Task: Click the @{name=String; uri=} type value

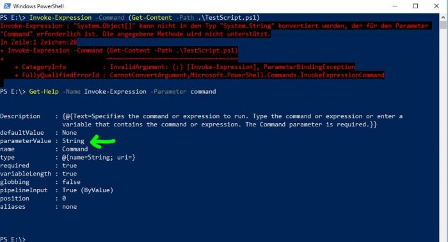Action: tap(99, 157)
